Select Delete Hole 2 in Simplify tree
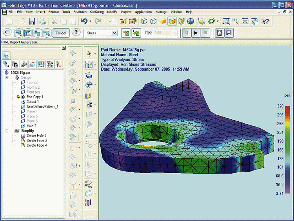This screenshot has height=221, width=294. tap(36, 135)
